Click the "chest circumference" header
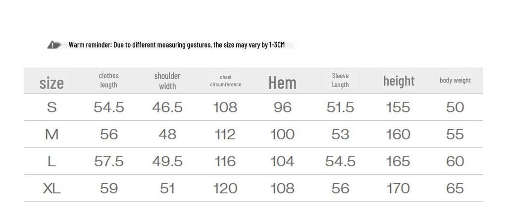The width and height of the screenshot is (507, 202). coord(225,81)
